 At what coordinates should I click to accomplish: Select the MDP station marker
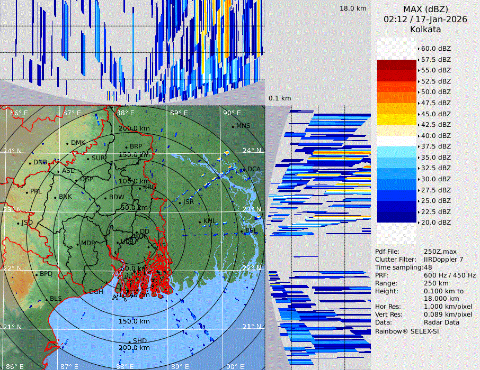tap(77, 244)
